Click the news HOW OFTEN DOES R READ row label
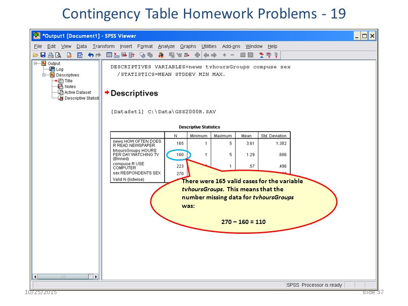The height and width of the screenshot is (306, 408). click(137, 143)
